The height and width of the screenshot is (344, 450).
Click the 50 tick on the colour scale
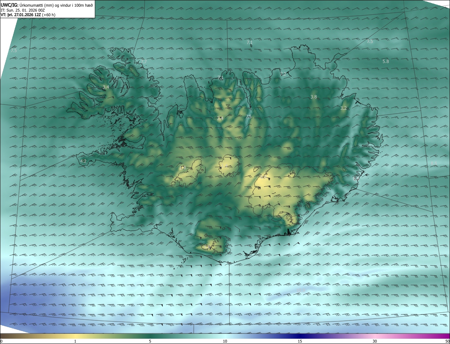coord(447,341)
